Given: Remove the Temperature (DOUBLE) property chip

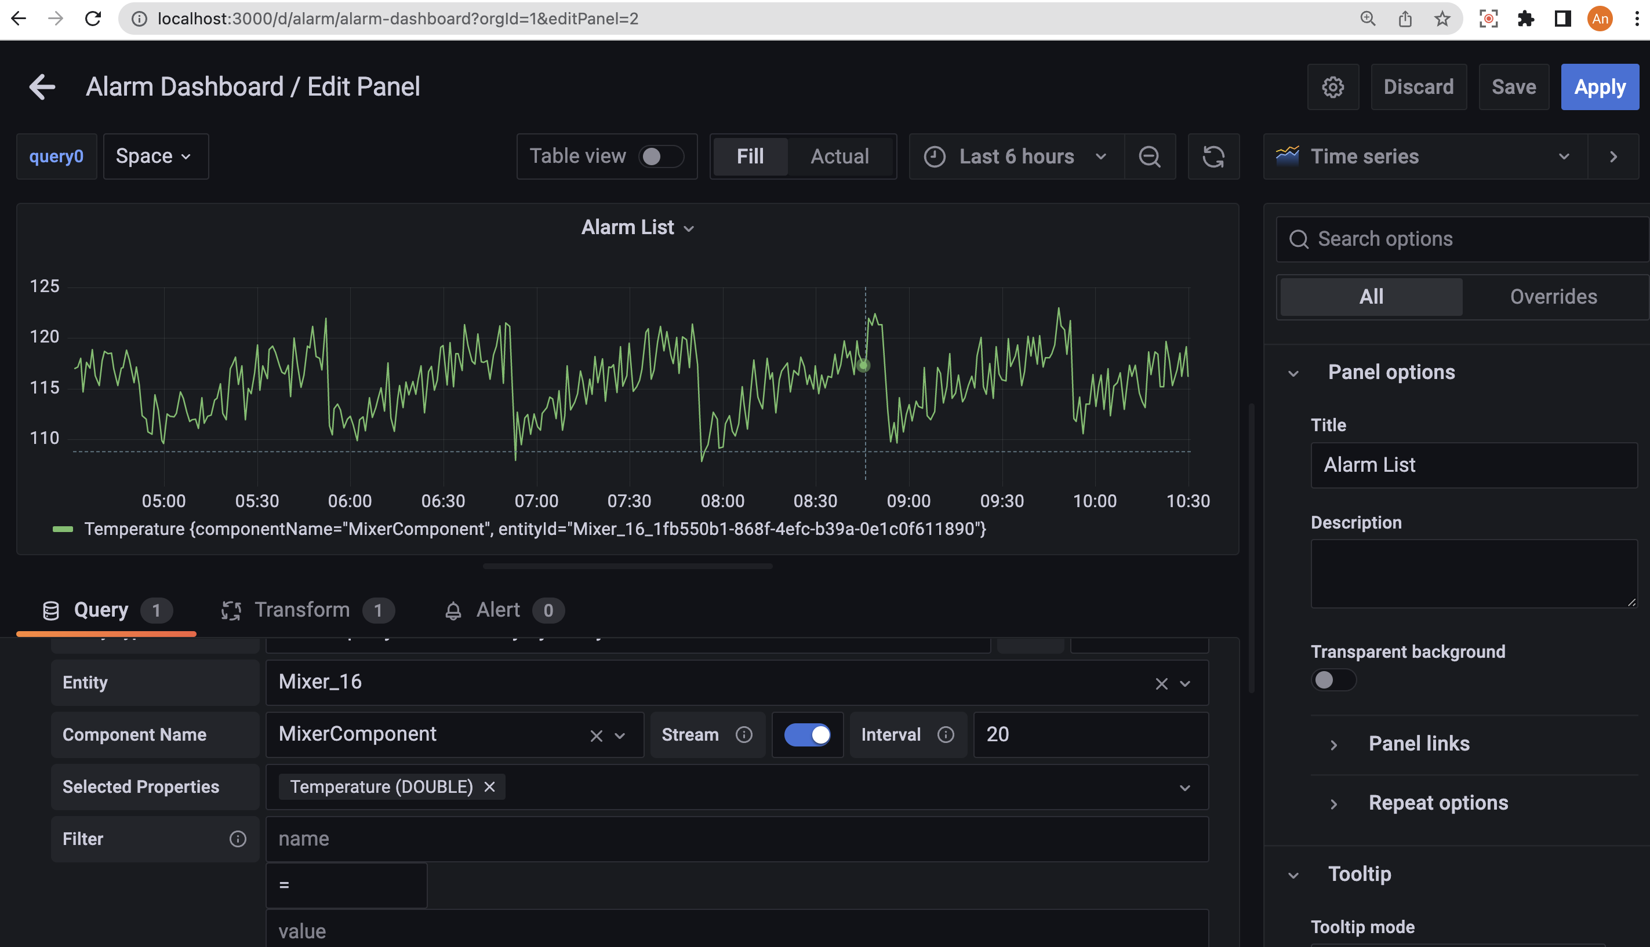Looking at the screenshot, I should point(490,786).
